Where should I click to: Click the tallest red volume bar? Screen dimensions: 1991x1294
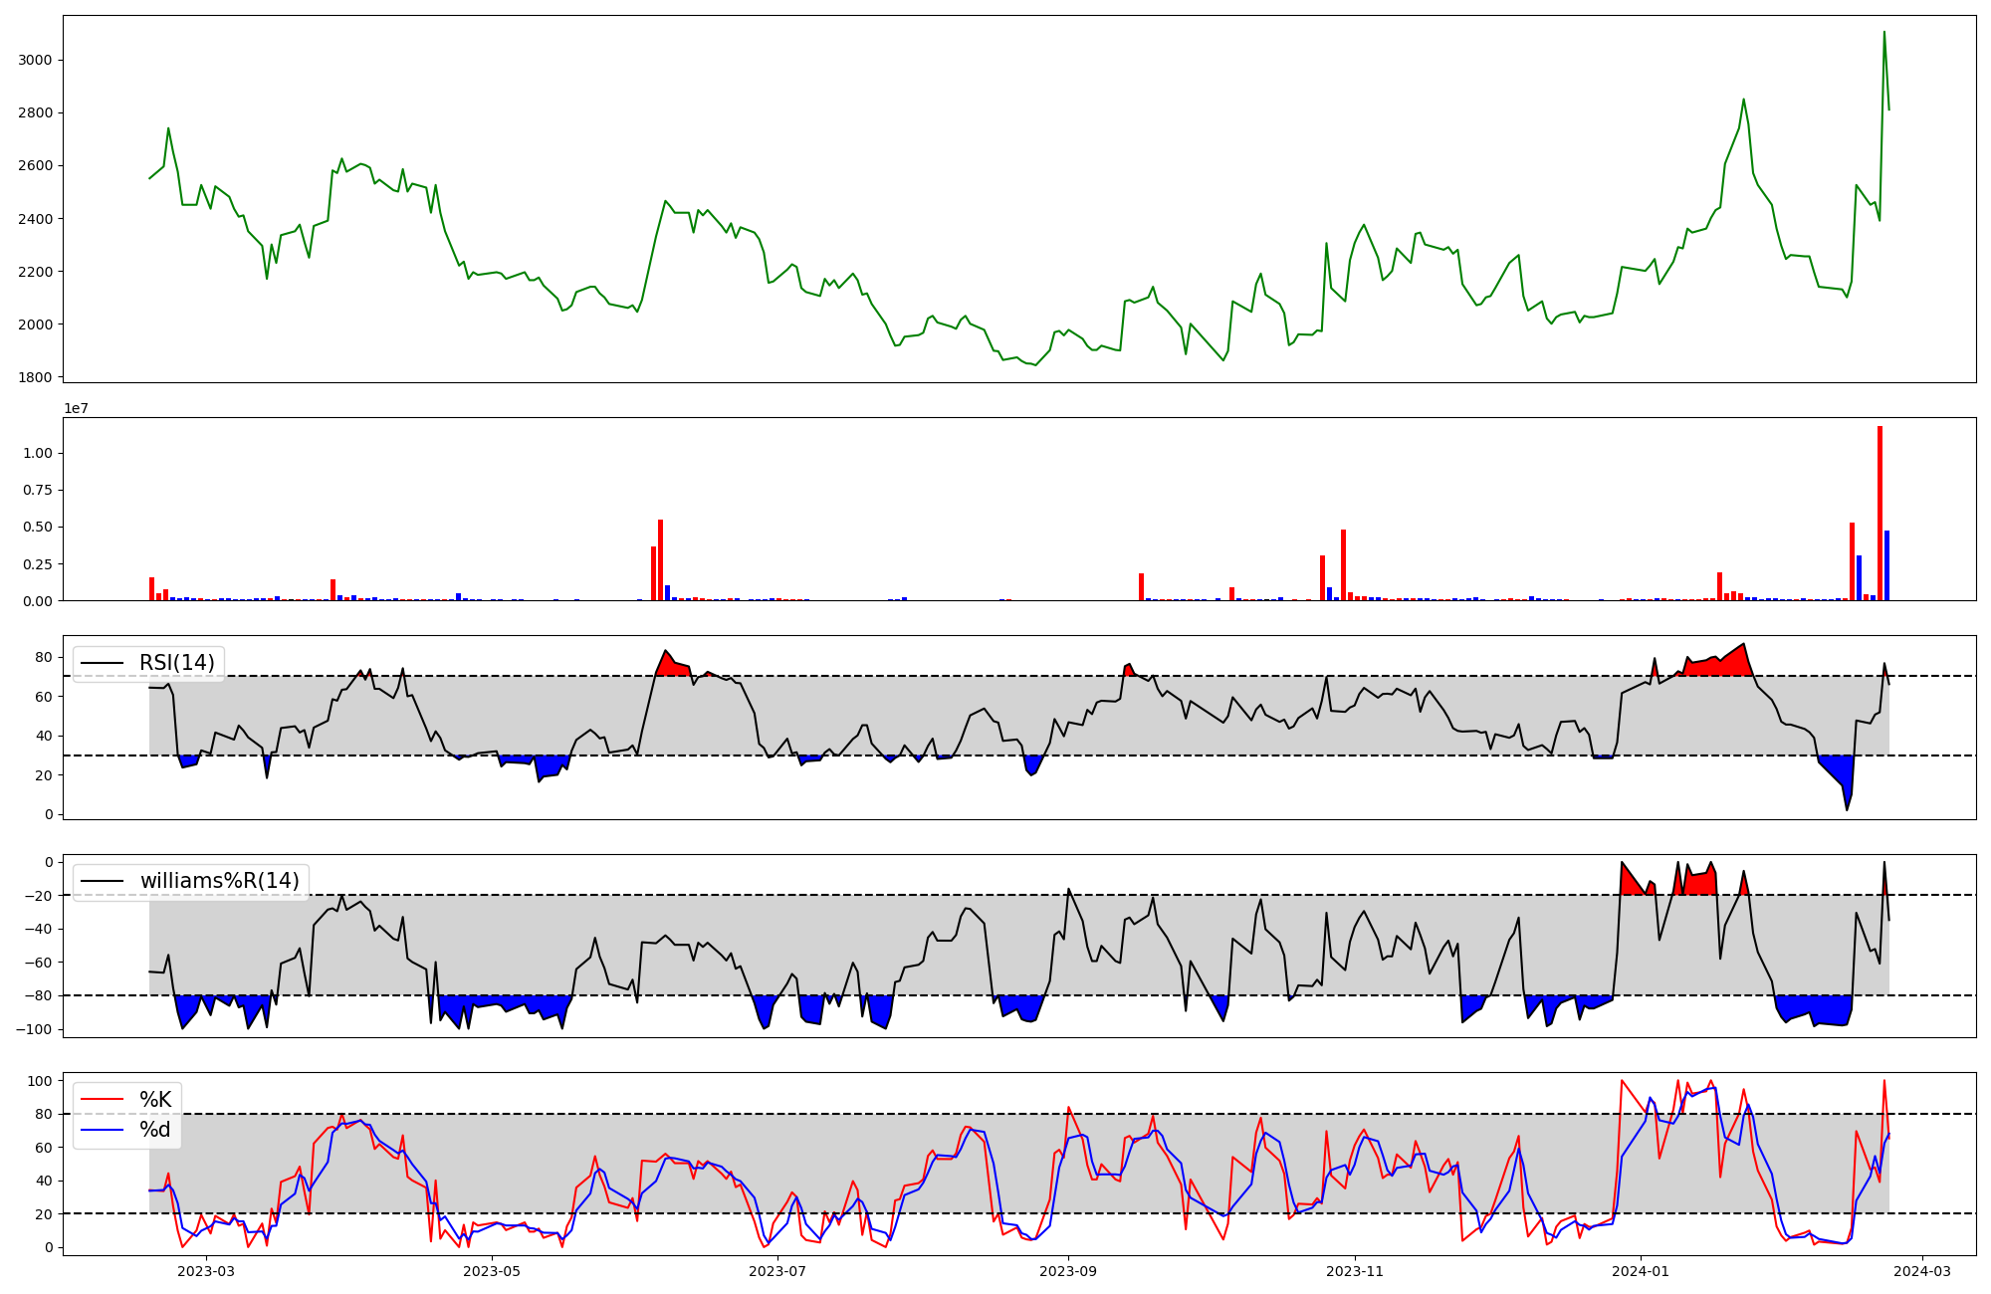(x=1880, y=513)
